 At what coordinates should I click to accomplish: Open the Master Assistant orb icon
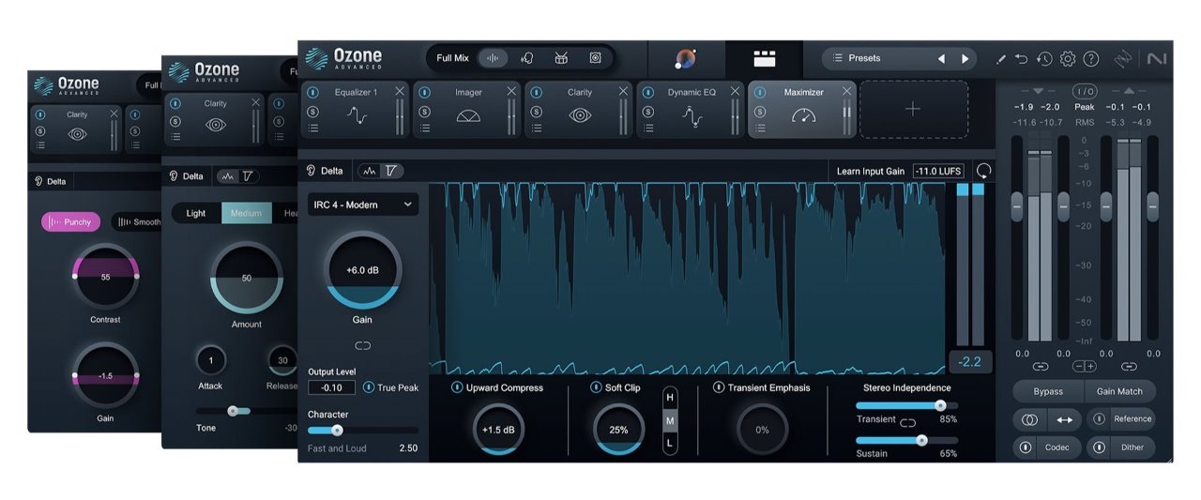pyautogui.click(x=686, y=59)
